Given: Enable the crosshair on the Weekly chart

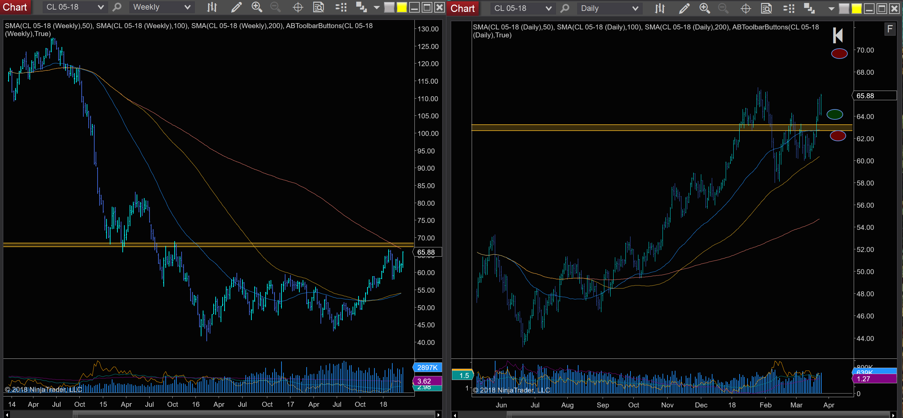Looking at the screenshot, I should point(298,7).
